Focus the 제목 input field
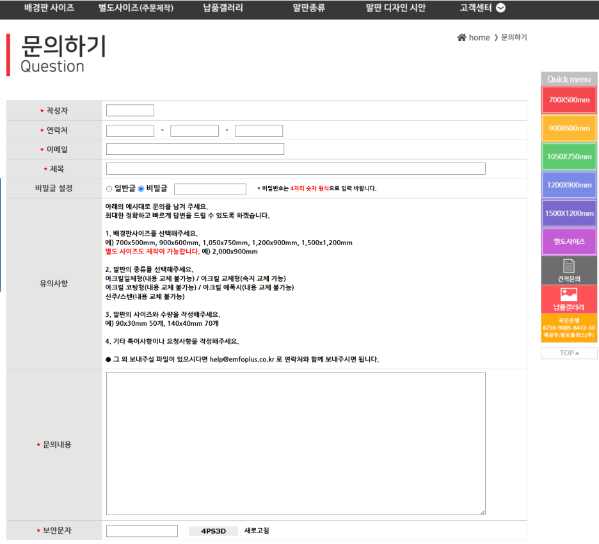The width and height of the screenshot is (599, 544). pos(296,168)
